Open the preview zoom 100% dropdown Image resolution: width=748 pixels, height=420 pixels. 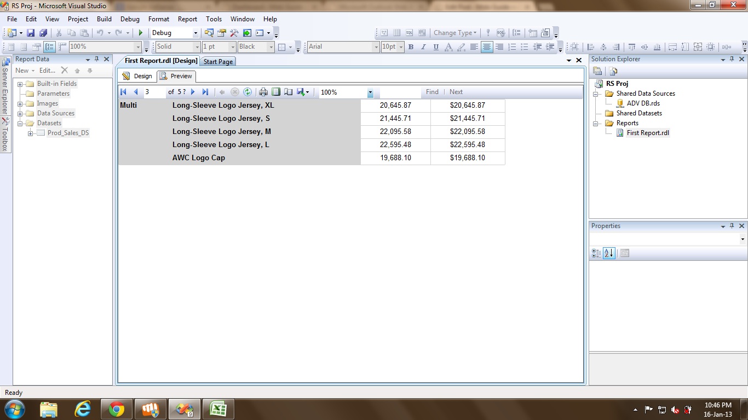tap(370, 92)
